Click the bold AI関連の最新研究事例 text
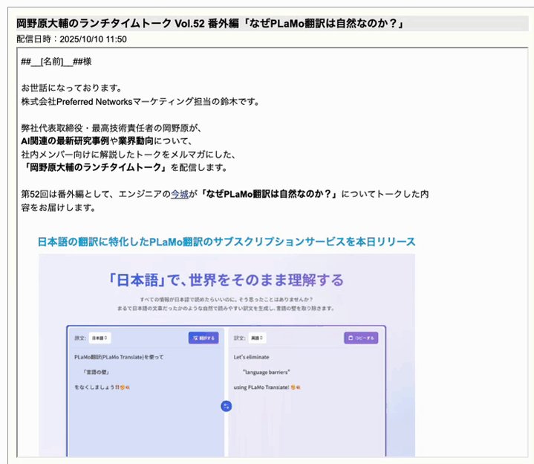534x464 pixels. click(x=65, y=141)
